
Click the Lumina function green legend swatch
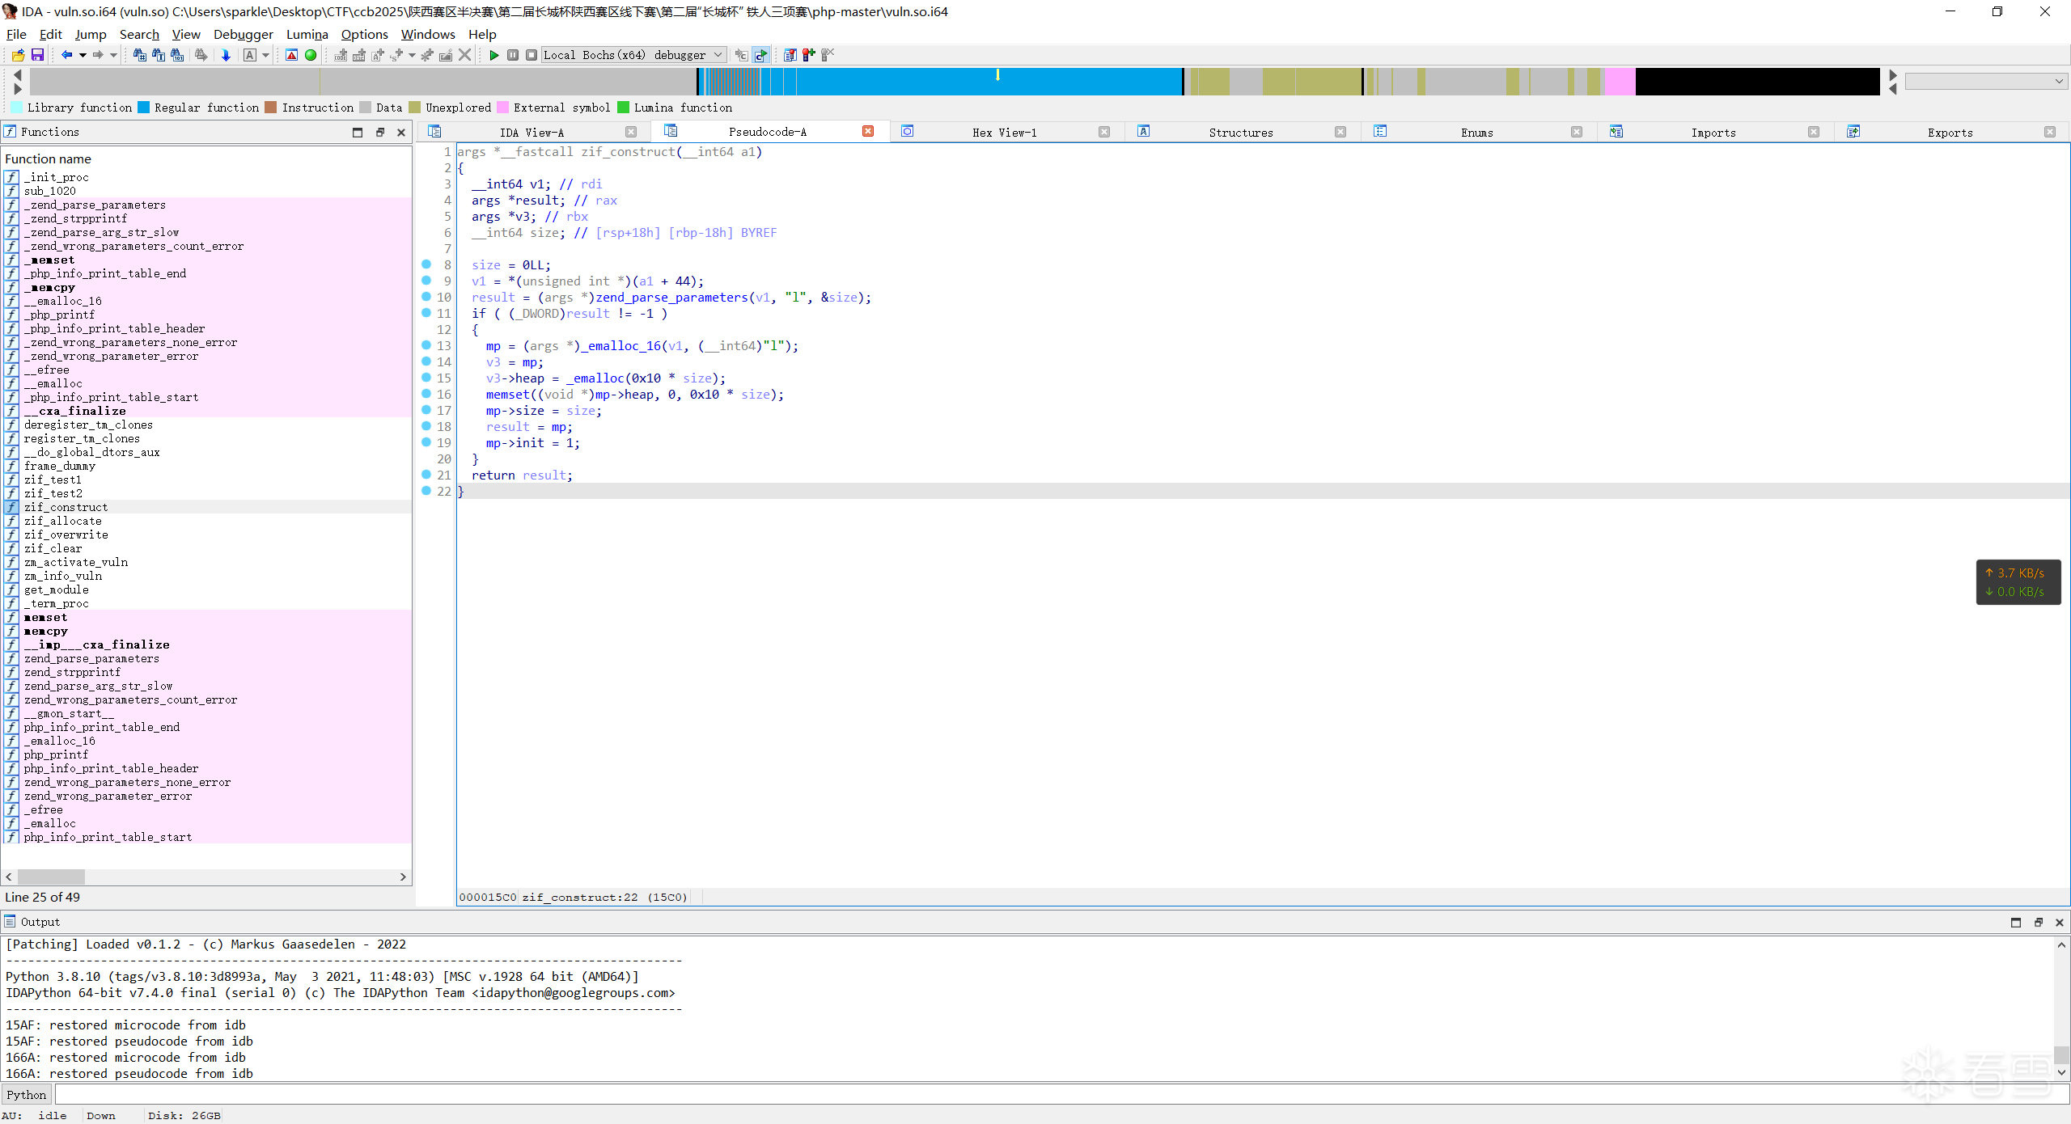pos(623,107)
